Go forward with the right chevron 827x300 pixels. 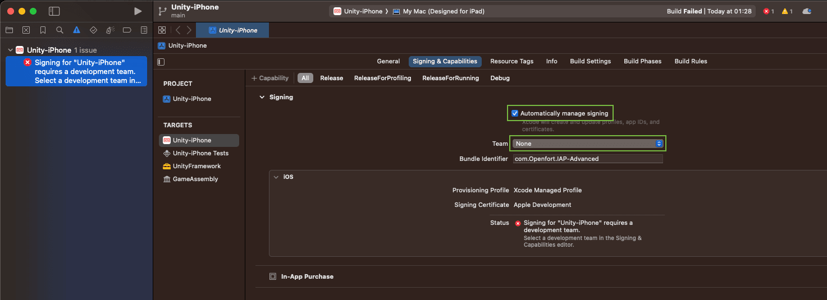[189, 30]
